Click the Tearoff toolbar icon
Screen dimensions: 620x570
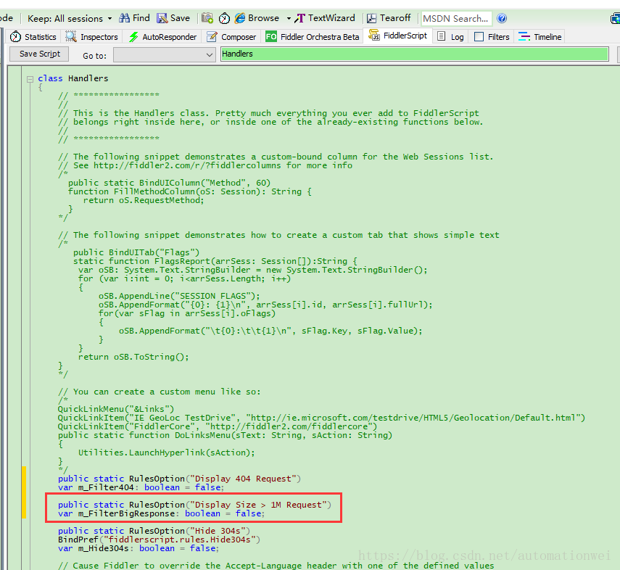372,18
